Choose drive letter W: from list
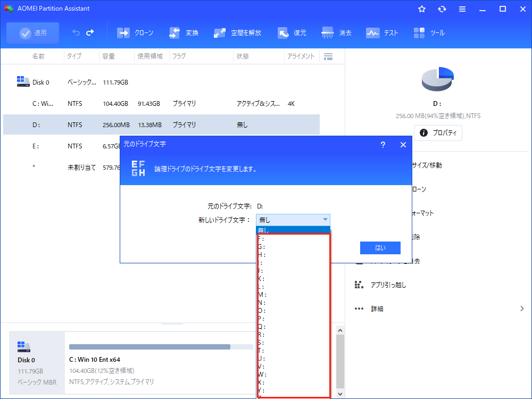Image resolution: width=532 pixels, height=399 pixels. pos(293,375)
